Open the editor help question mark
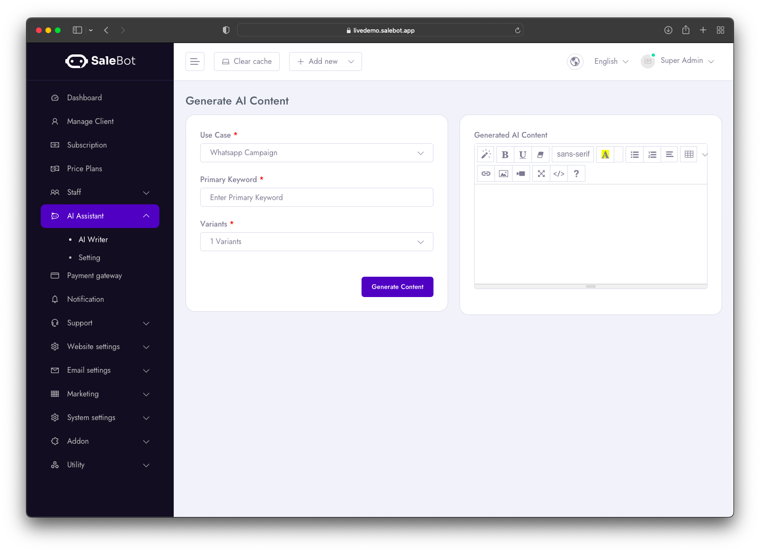The image size is (760, 552). [576, 174]
